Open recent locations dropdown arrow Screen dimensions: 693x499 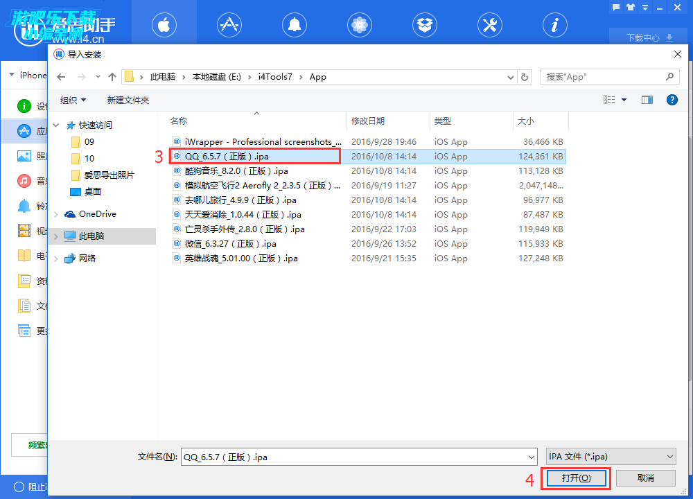pyautogui.click(x=98, y=77)
